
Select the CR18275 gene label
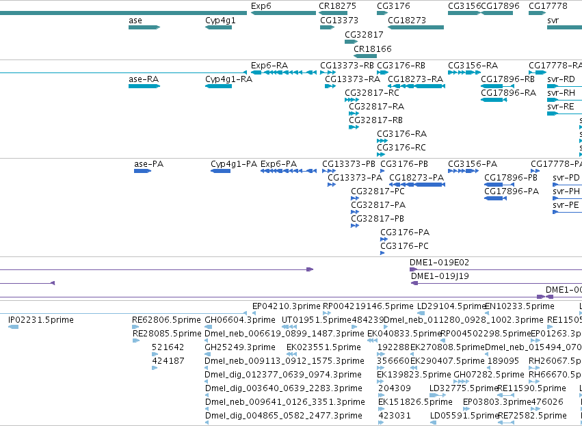[337, 6]
